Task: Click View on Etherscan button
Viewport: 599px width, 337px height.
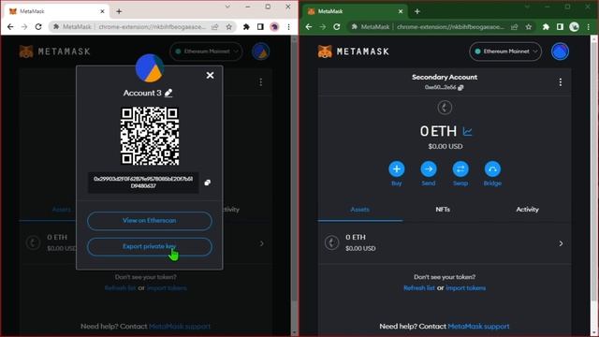Action: point(150,221)
